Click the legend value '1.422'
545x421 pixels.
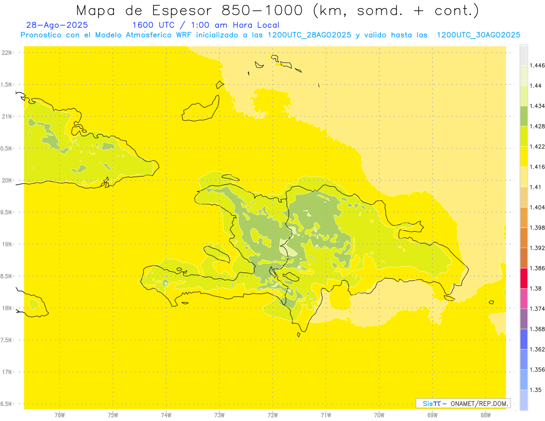pyautogui.click(x=538, y=146)
